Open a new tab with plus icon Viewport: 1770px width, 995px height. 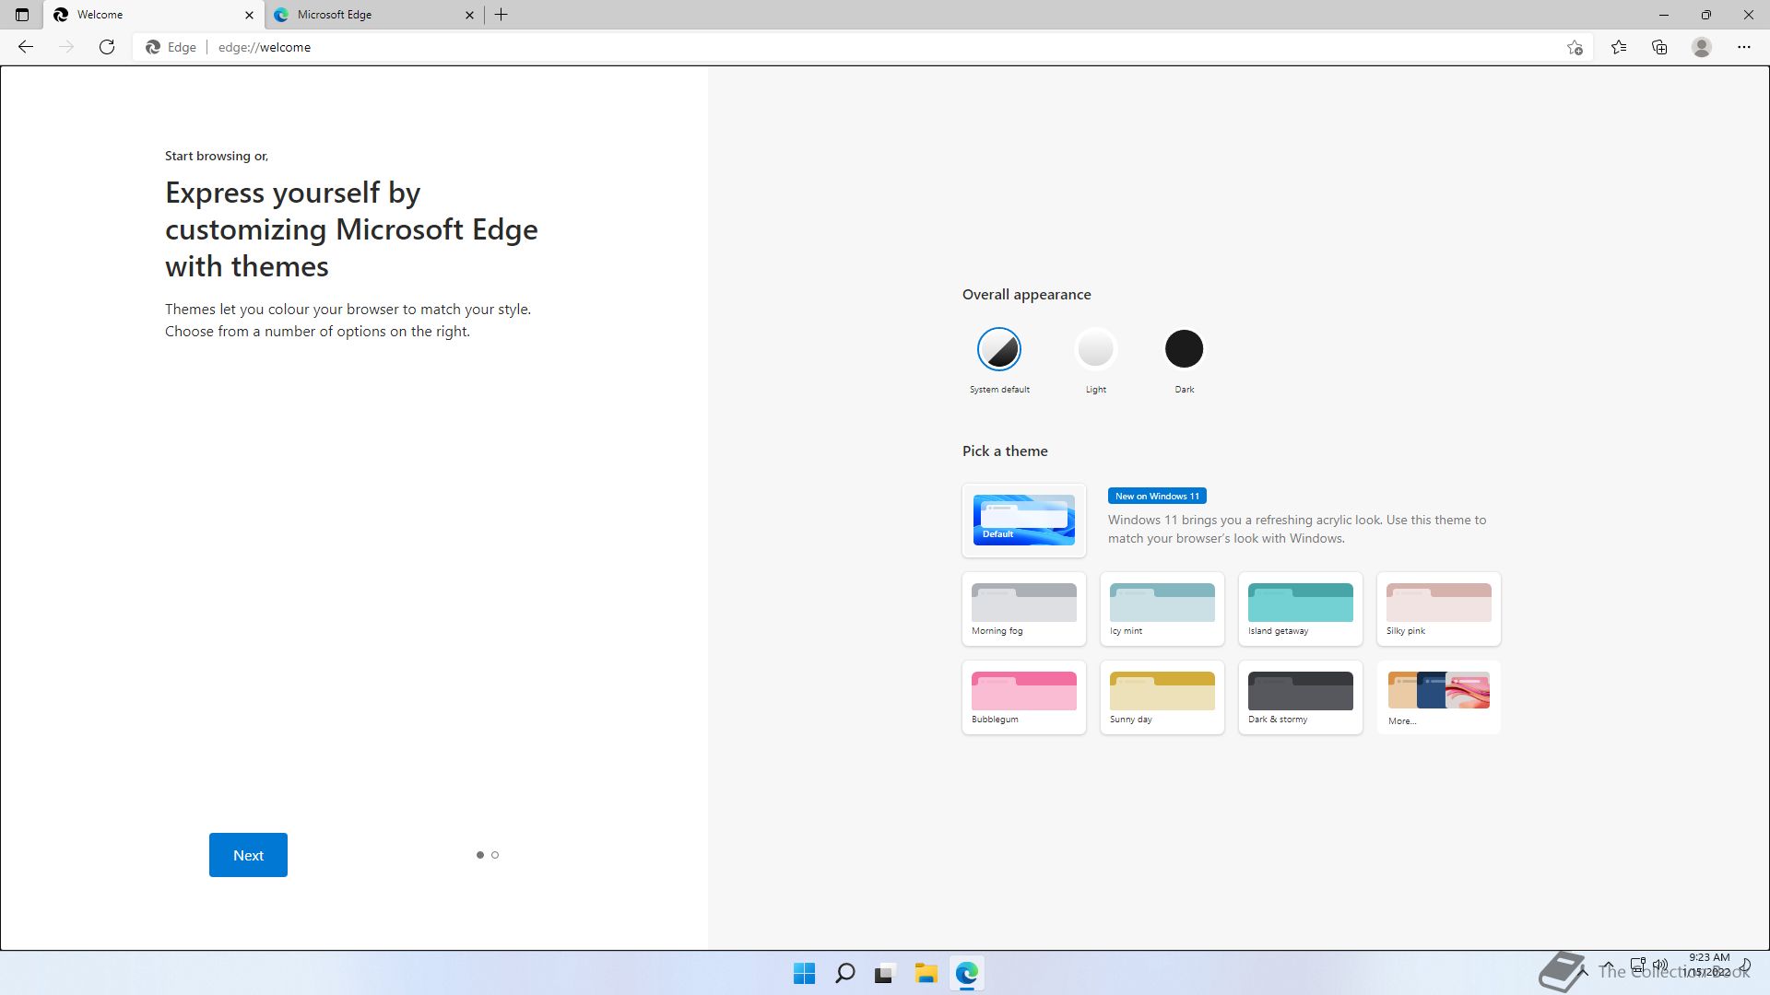coord(501,15)
